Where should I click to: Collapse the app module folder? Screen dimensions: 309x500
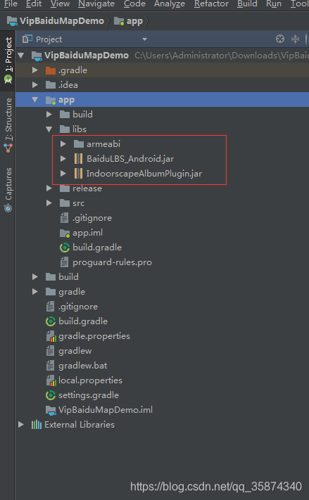[34, 100]
